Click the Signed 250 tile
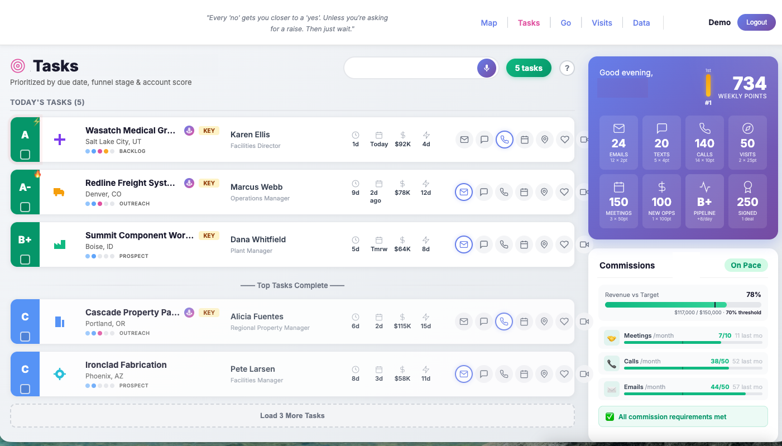The height and width of the screenshot is (446, 782). (x=747, y=201)
